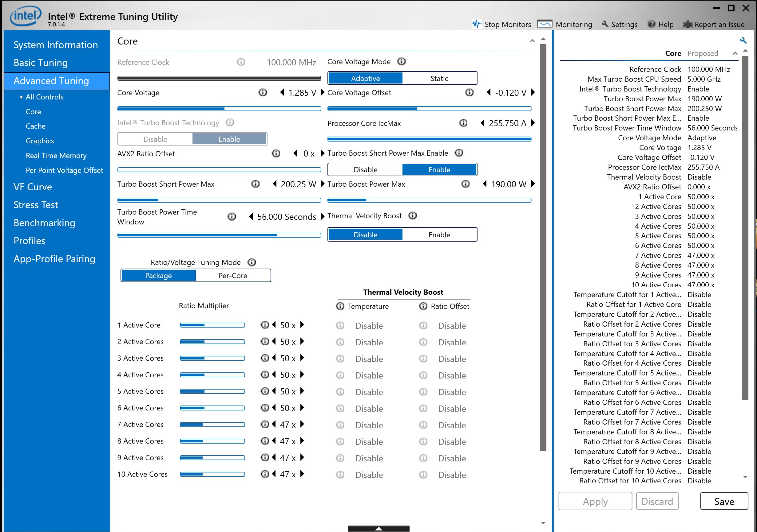
Task: Open App-Profile Pairing section
Action: click(x=54, y=259)
